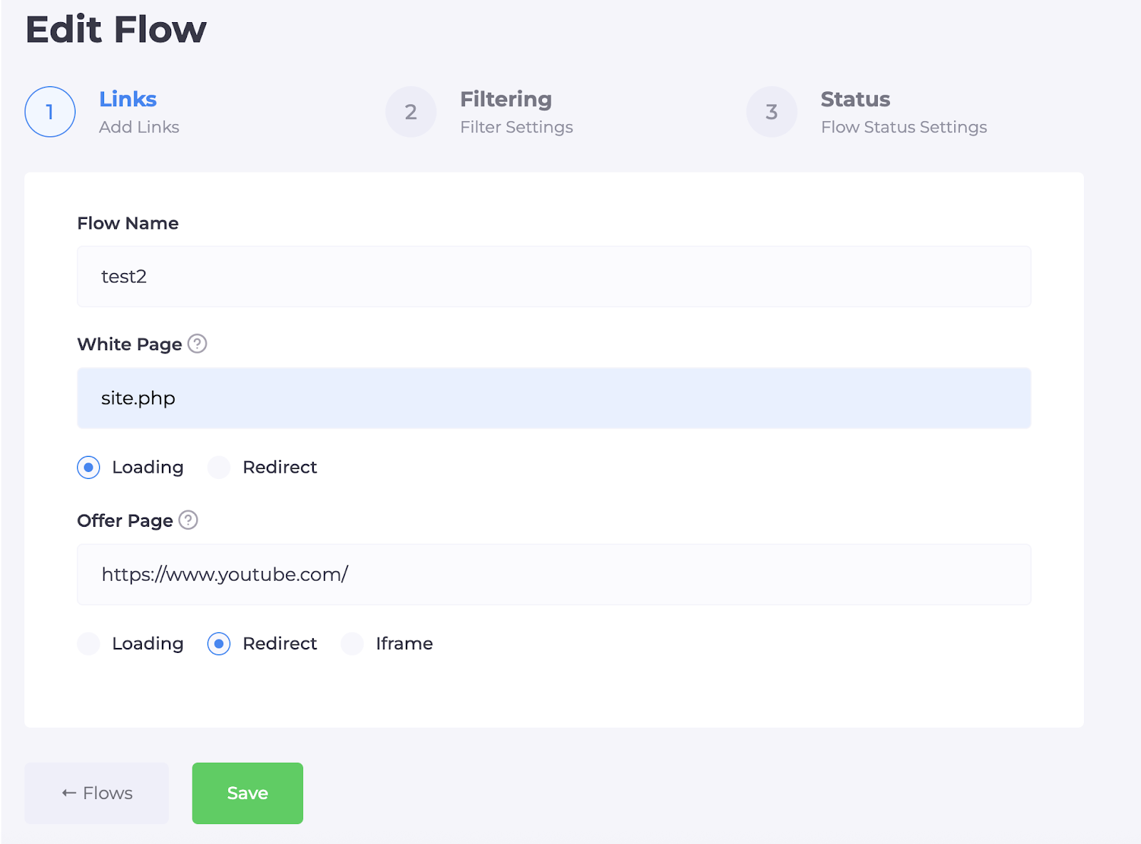This screenshot has width=1141, height=844.
Task: Click the Edit Flow page heading
Action: [x=116, y=30]
